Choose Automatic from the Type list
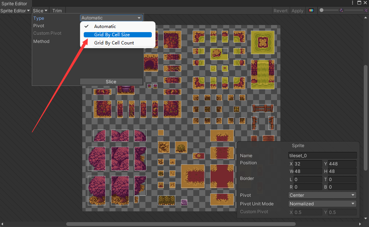 118,26
